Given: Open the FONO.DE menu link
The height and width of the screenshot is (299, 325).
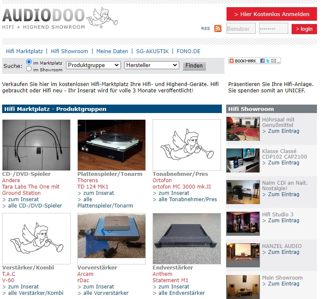Looking at the screenshot, I should 188,51.
